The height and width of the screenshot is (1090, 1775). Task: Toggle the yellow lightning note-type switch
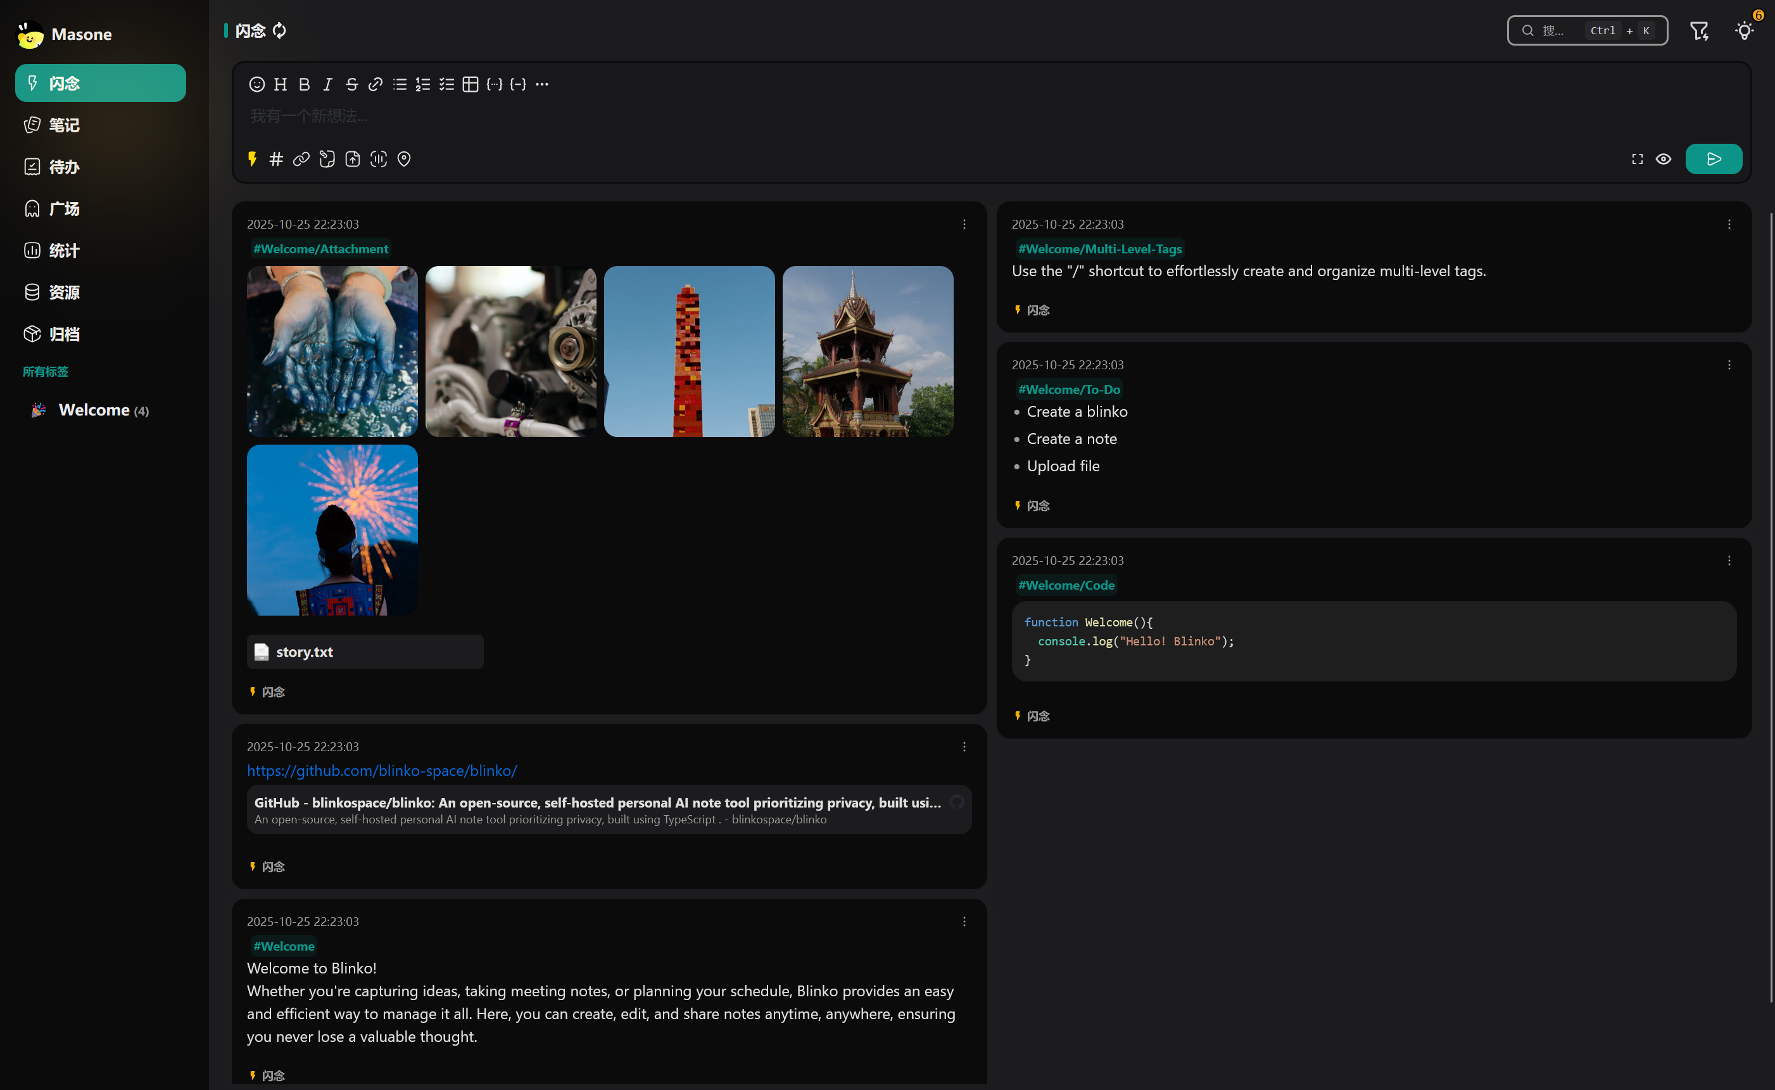(252, 158)
